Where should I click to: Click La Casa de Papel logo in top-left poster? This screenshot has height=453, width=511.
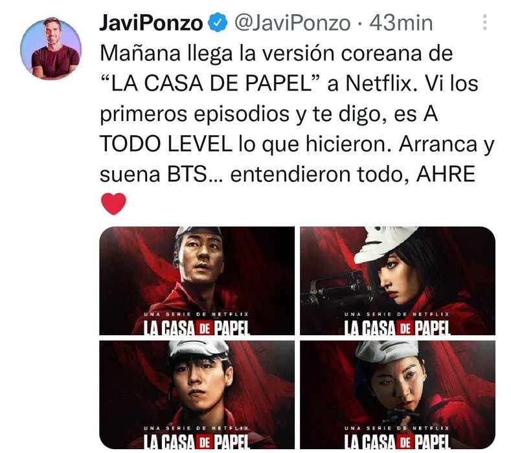pos(197,328)
